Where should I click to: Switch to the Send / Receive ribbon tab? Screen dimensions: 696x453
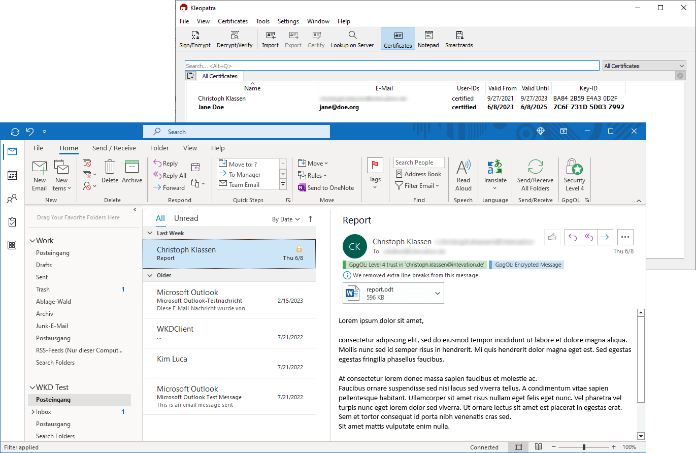point(114,148)
